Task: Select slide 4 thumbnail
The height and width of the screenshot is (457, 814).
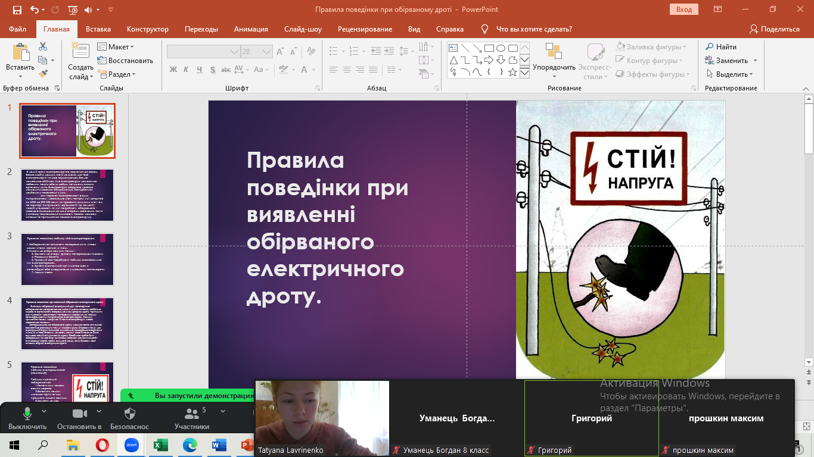Action: [67, 323]
